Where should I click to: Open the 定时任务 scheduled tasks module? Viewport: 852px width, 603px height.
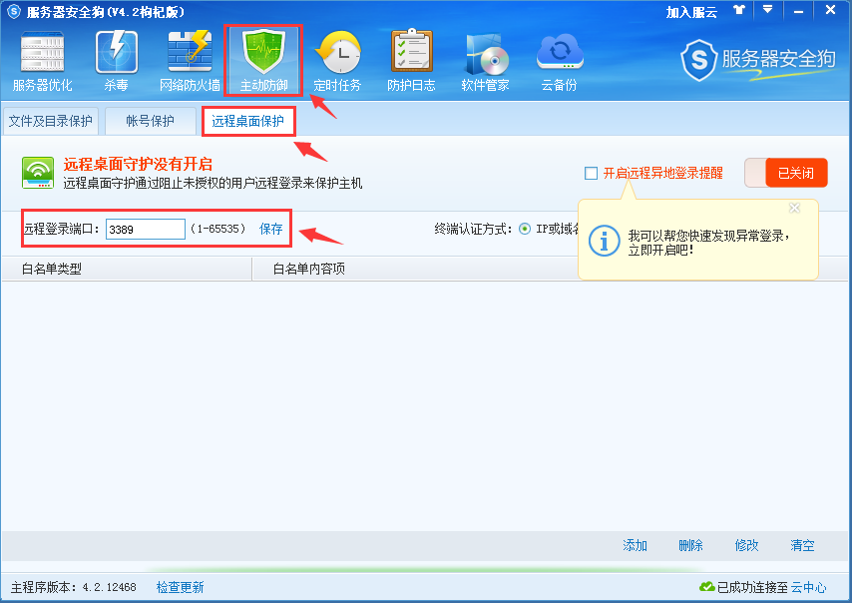[x=337, y=61]
